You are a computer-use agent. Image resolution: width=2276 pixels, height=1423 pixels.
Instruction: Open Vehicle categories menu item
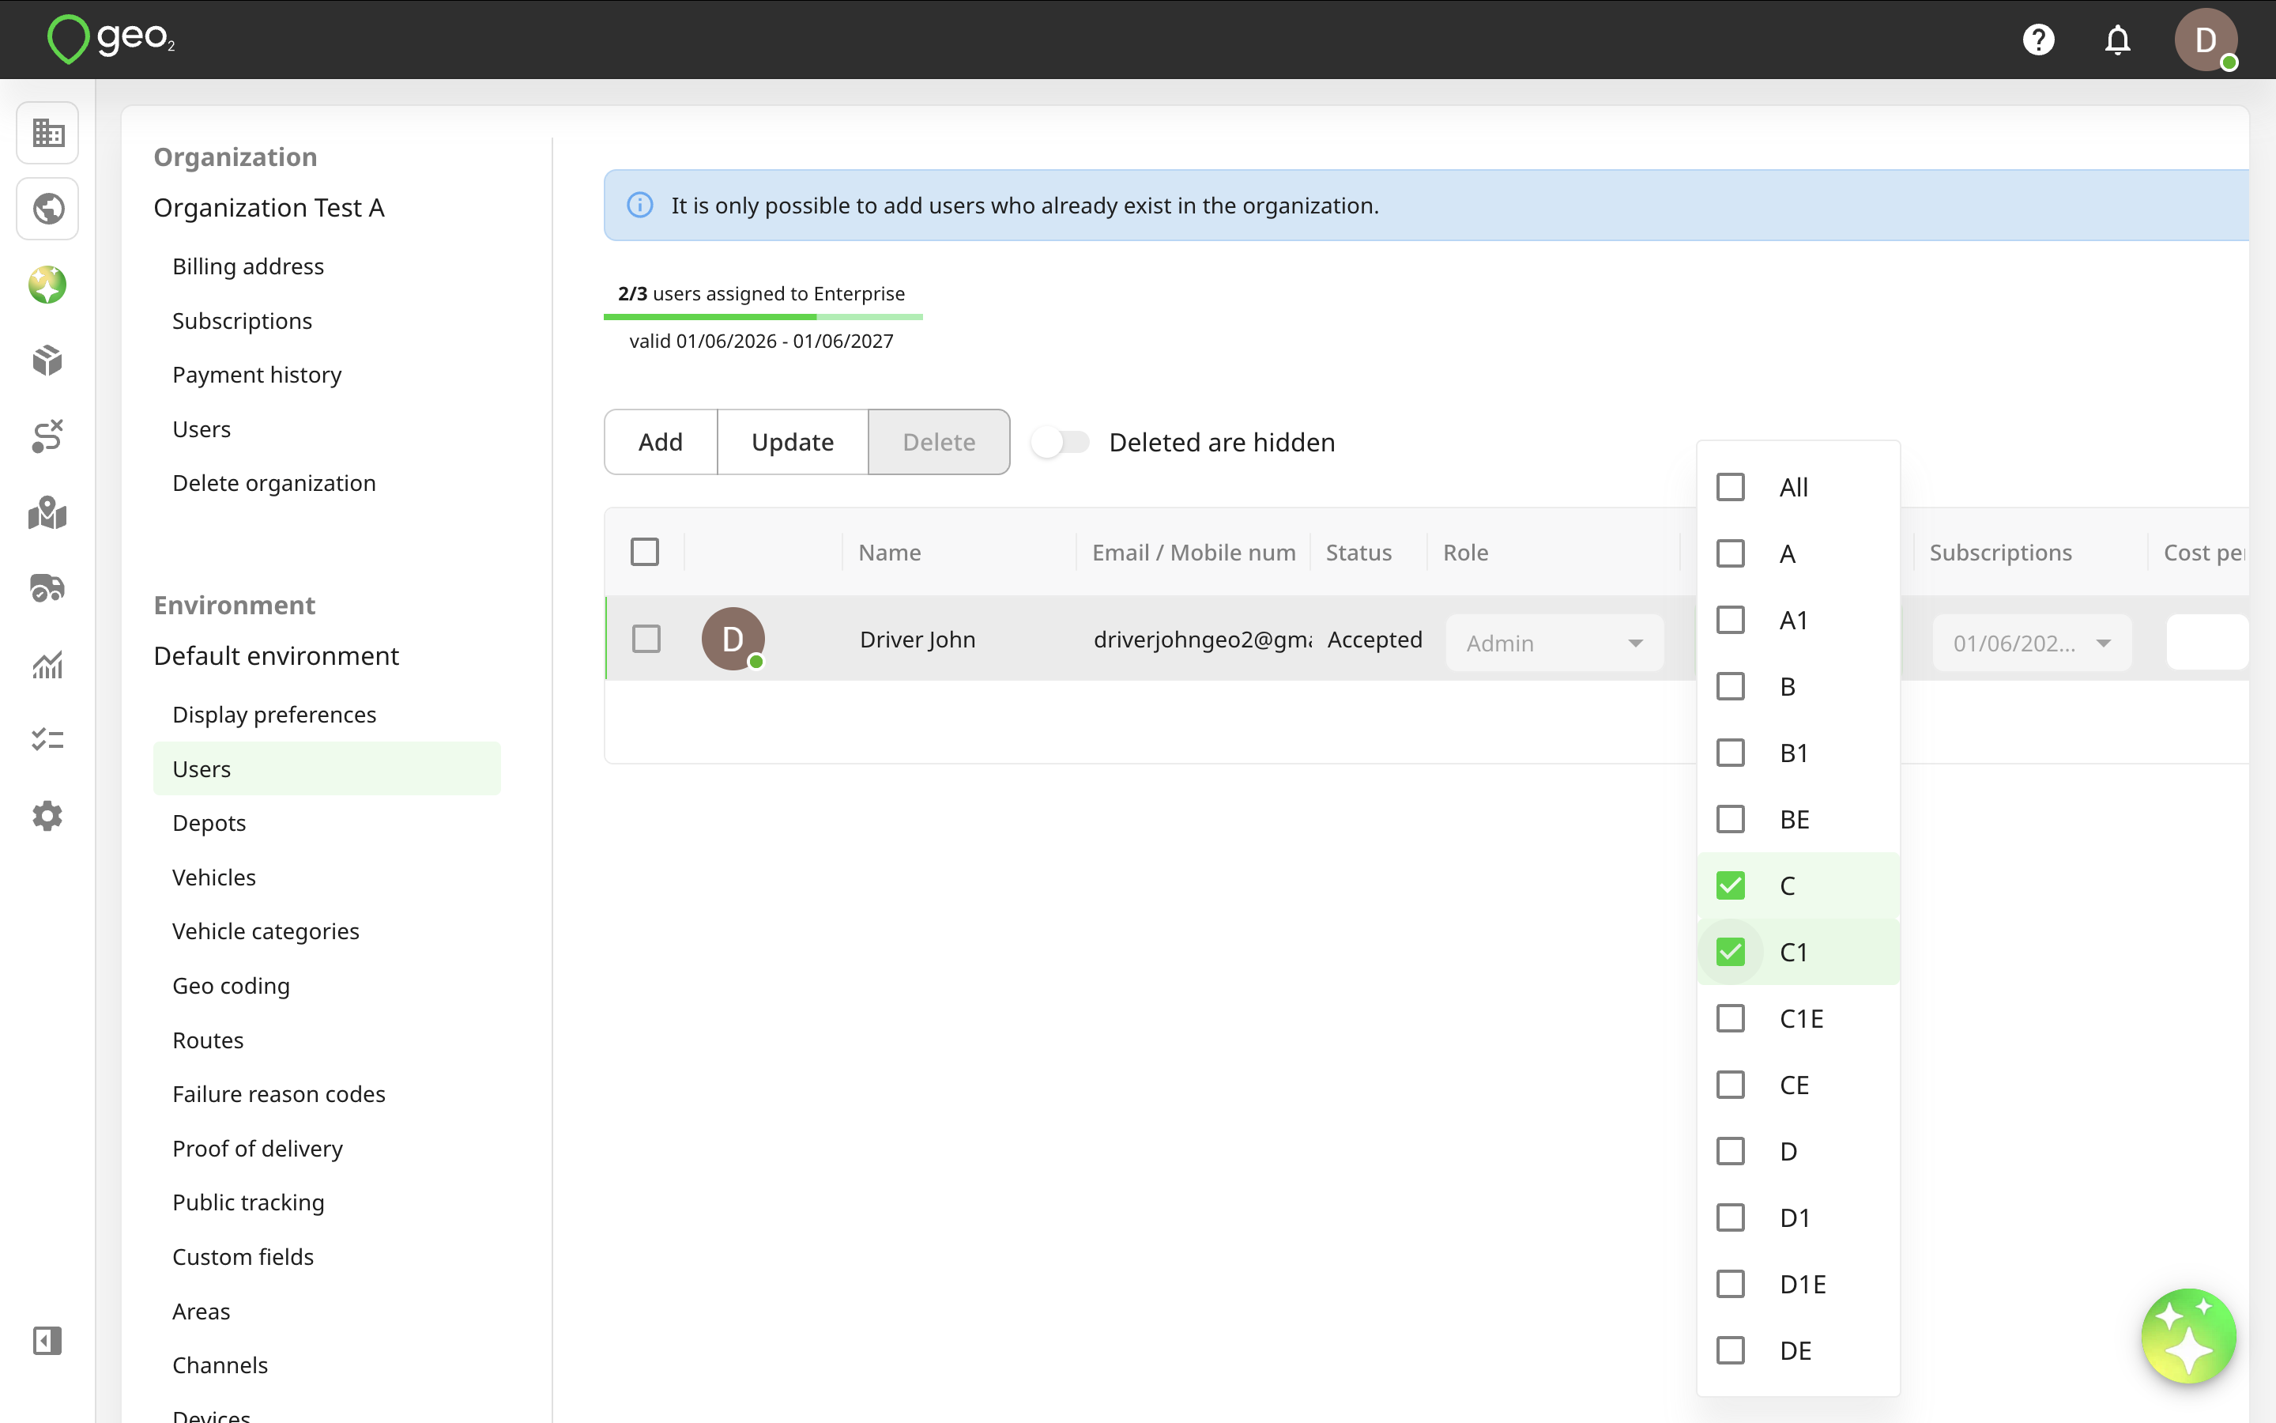pos(266,930)
